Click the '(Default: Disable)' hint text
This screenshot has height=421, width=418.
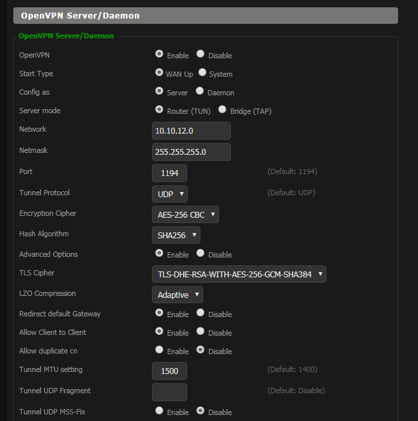point(296,391)
